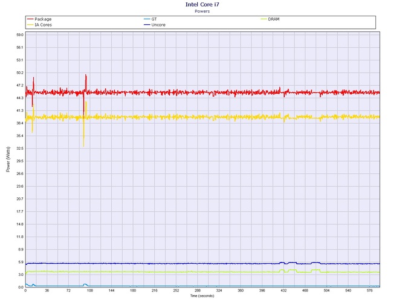This screenshot has height=303, width=405.
Task: Click the 216 seconds x-axis label
Action: (x=155, y=290)
